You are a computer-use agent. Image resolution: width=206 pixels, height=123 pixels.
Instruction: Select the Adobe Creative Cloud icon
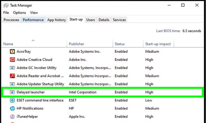12,60
